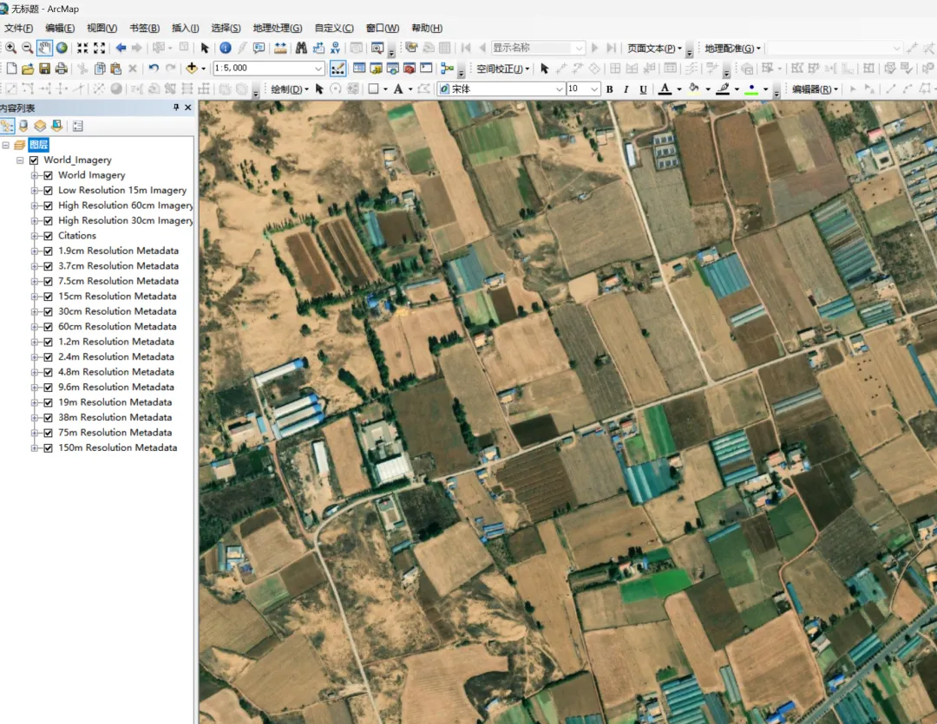Switch to List By Source view

(x=23, y=126)
